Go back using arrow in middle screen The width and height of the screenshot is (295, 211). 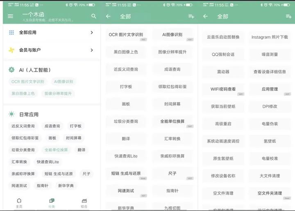pyautogui.click(x=108, y=16)
